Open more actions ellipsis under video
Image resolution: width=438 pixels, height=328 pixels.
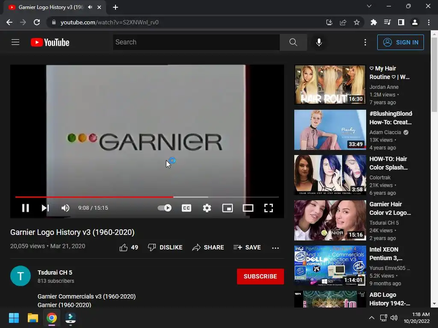[275, 248]
